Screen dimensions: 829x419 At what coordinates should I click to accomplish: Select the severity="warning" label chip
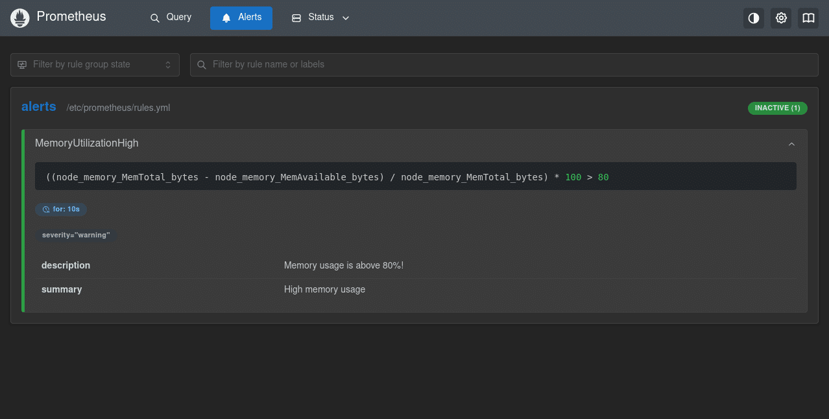click(x=76, y=235)
